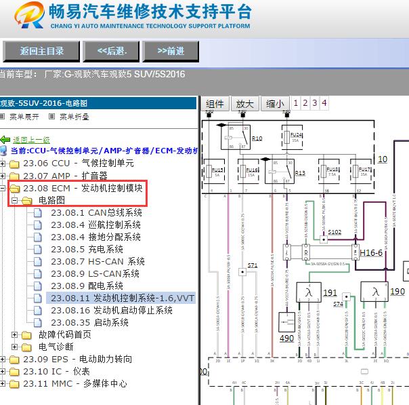Click document icon of 23.08.4 接地分配系统
The image size is (409, 405).
[38, 237]
